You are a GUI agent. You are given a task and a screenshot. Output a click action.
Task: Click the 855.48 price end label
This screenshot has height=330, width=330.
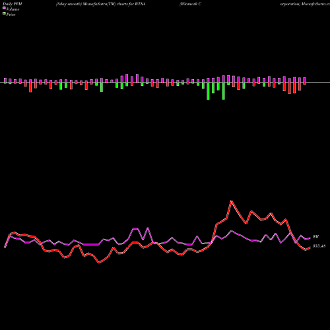click(319, 246)
